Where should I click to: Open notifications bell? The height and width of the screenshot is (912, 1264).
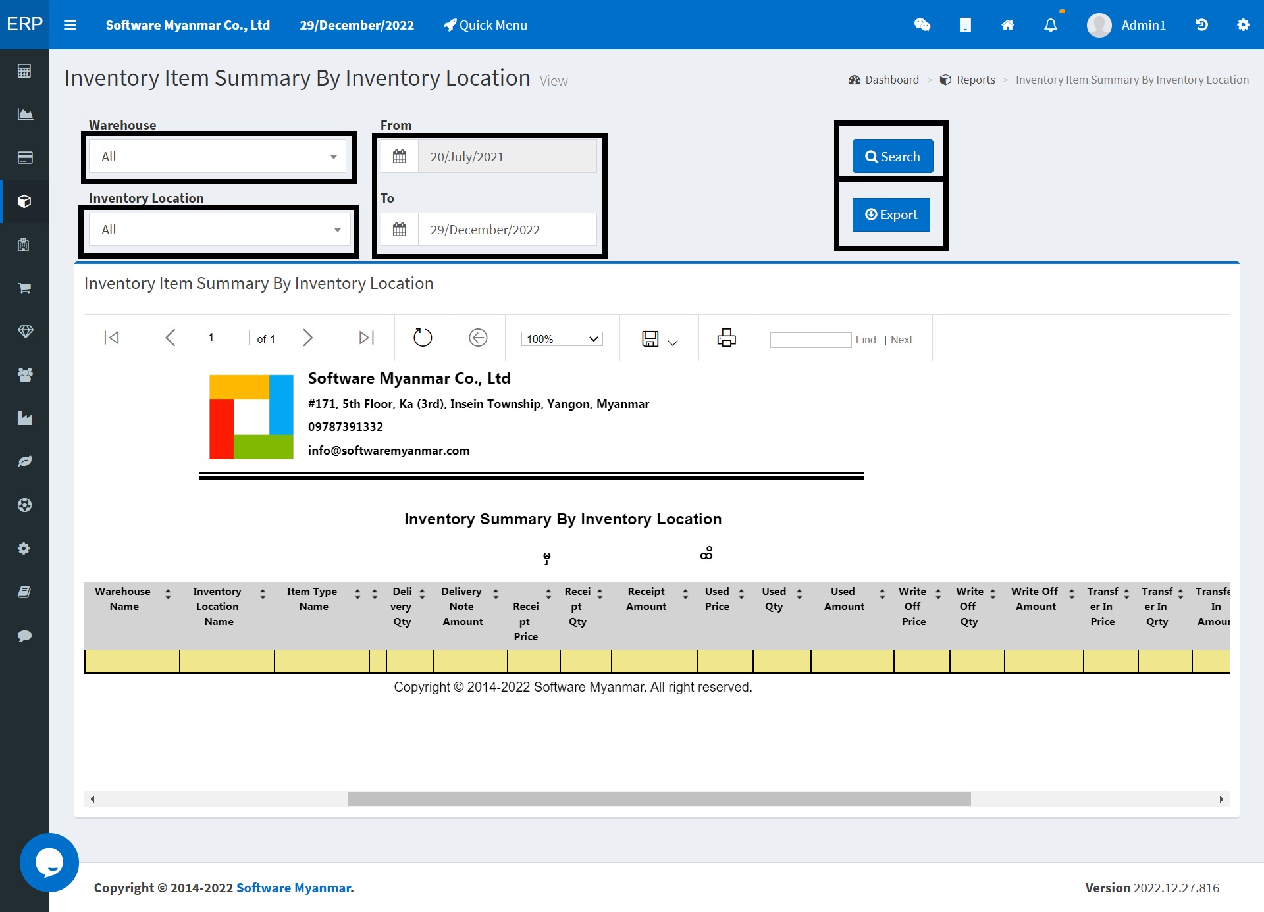tap(1051, 25)
